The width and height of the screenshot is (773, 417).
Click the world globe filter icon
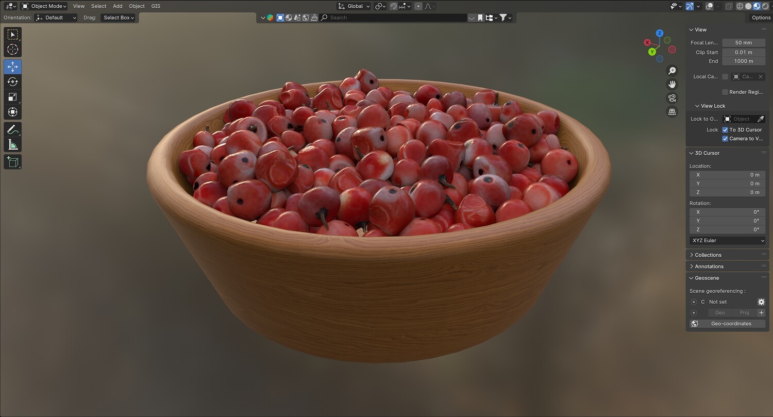[306, 18]
